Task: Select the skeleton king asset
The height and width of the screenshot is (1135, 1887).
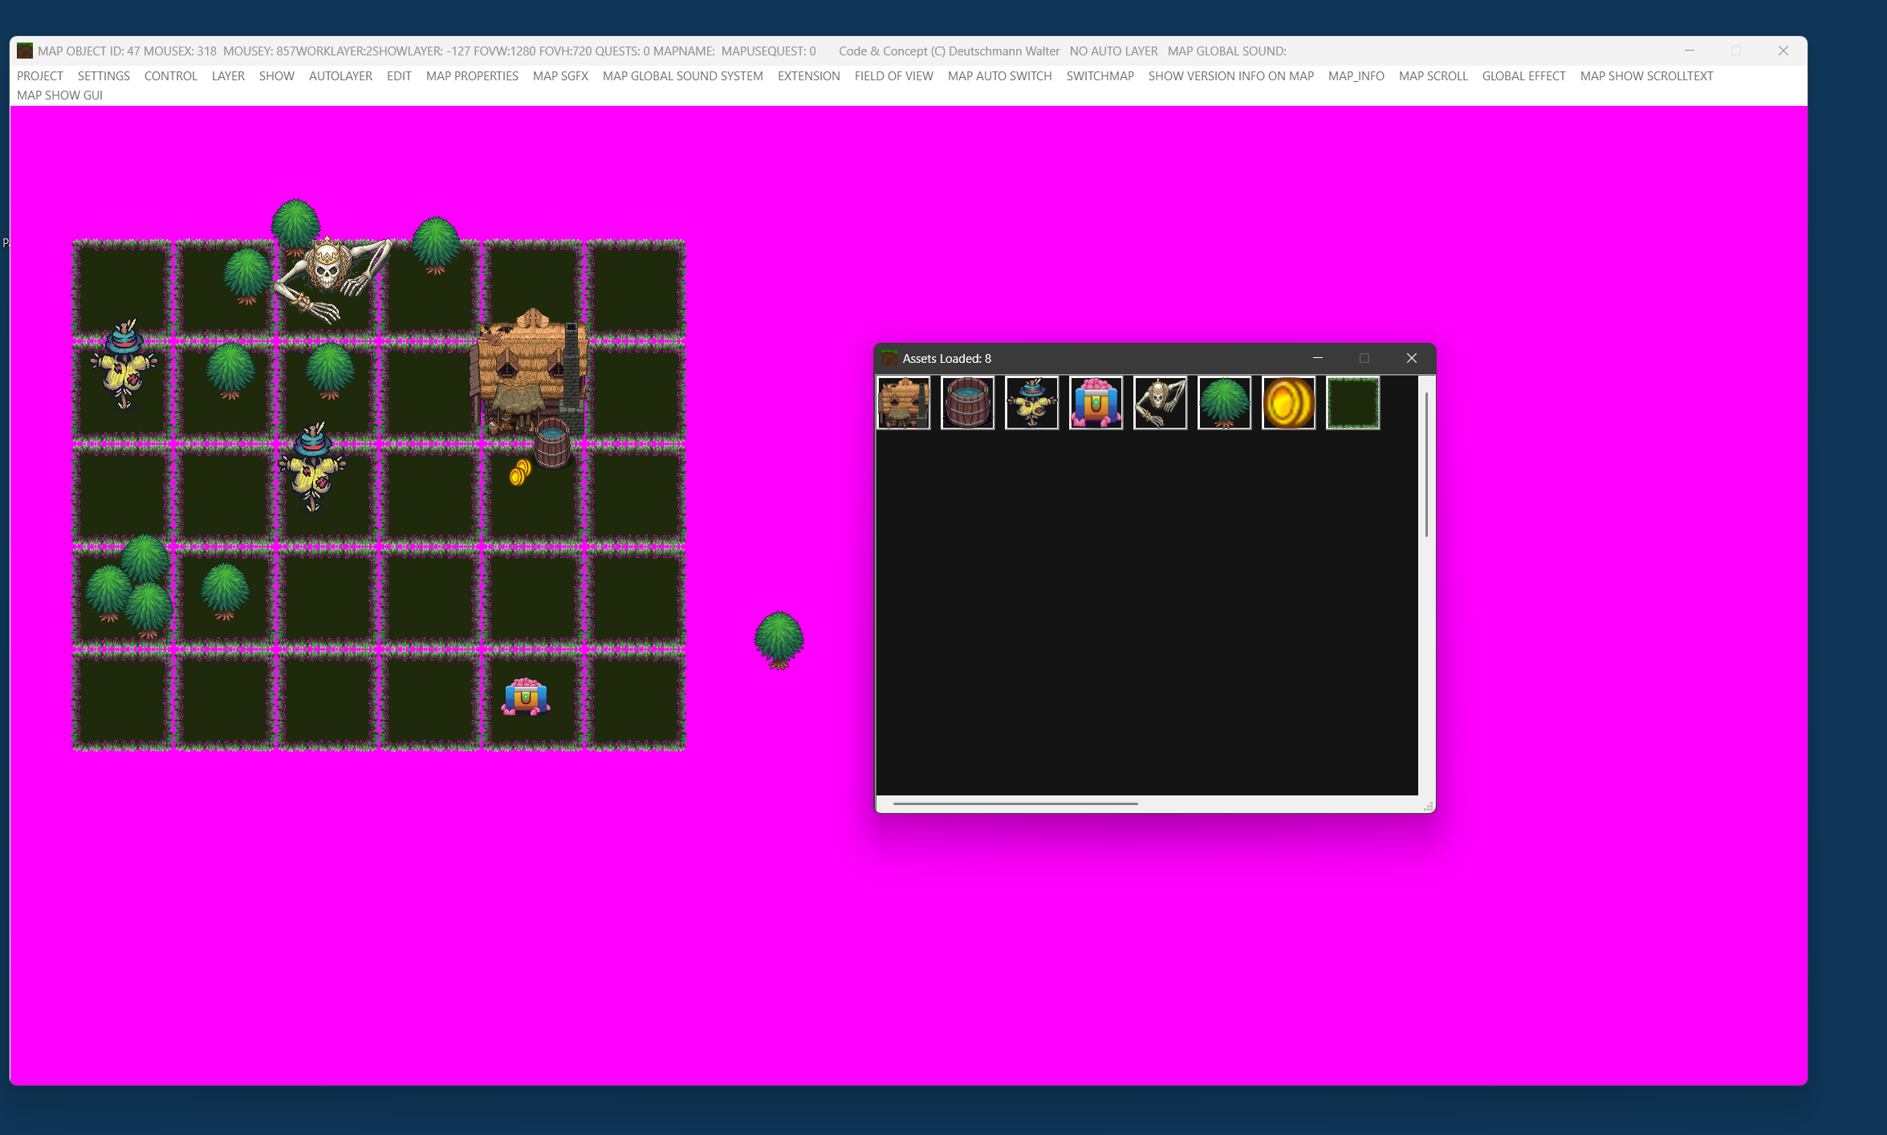Action: [1160, 402]
